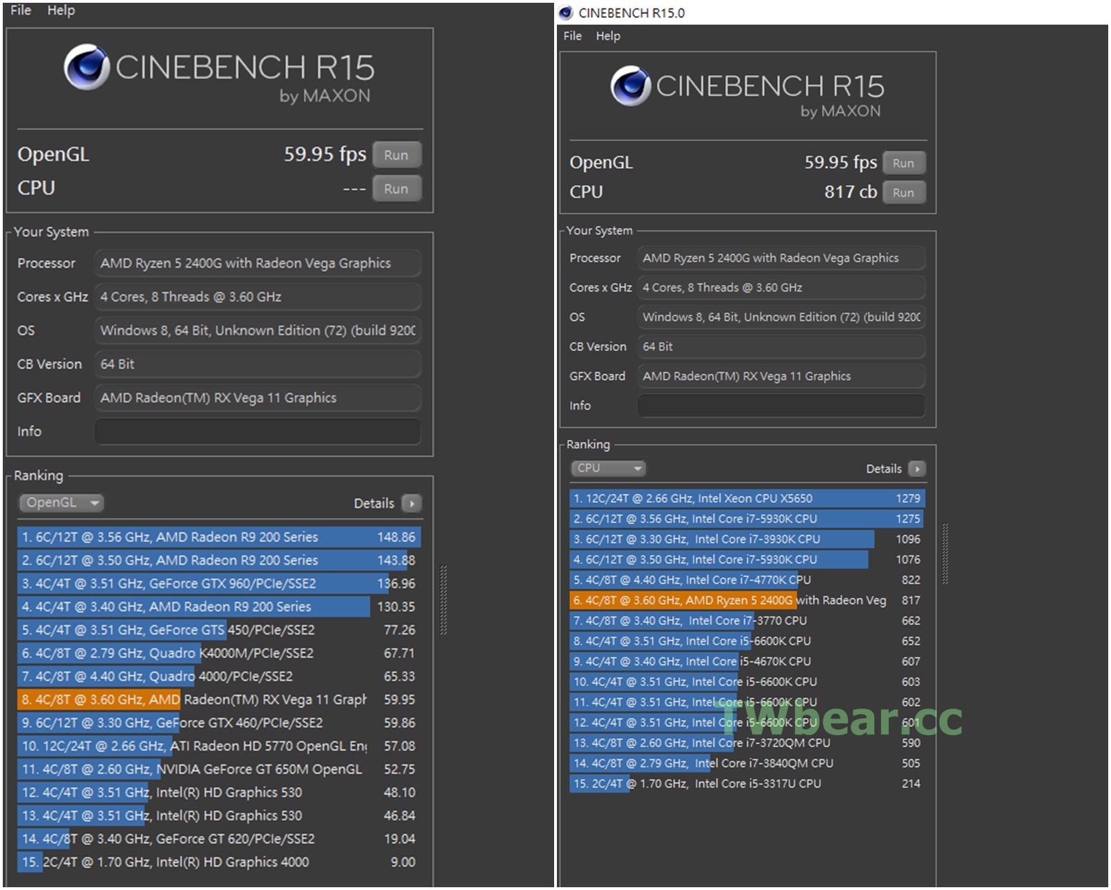
Task: Open the Help menu in the right window
Action: click(x=608, y=35)
